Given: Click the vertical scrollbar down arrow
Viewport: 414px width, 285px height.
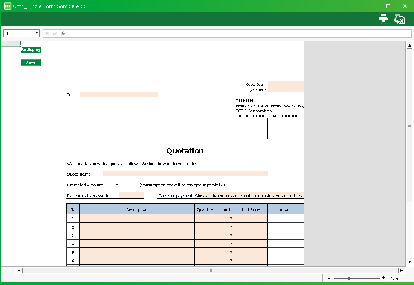Looking at the screenshot, I should coord(409,261).
